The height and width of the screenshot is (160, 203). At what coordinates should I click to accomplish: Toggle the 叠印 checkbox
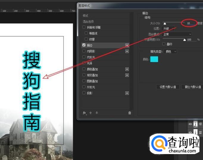point(164,44)
